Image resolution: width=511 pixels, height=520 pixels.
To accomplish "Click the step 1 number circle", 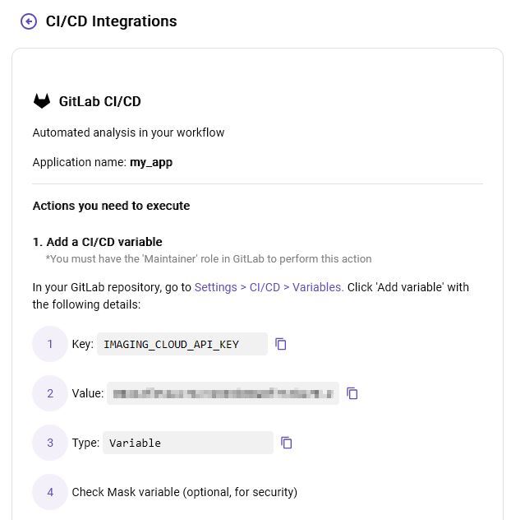I will tap(50, 344).
